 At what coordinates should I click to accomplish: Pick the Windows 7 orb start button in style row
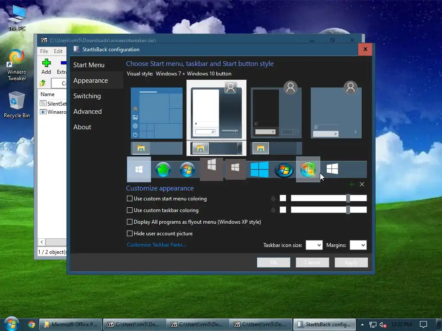[x=187, y=170]
